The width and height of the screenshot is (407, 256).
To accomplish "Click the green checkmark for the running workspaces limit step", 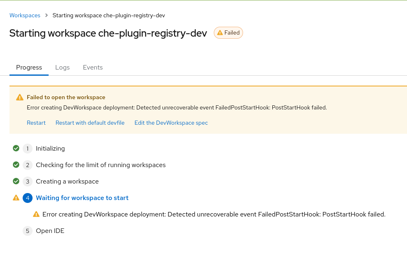I will pos(16,165).
